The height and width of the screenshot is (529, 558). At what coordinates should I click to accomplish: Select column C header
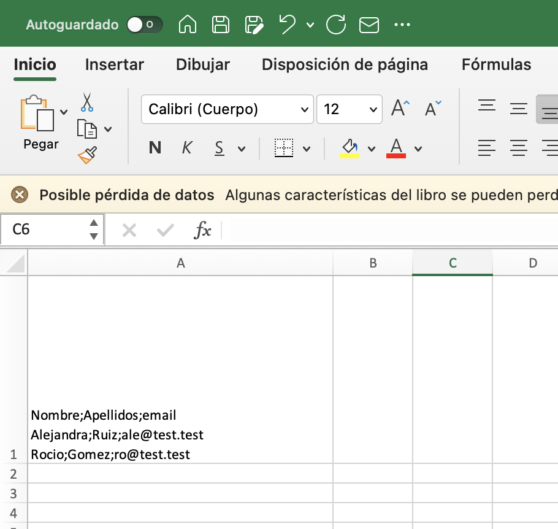453,263
